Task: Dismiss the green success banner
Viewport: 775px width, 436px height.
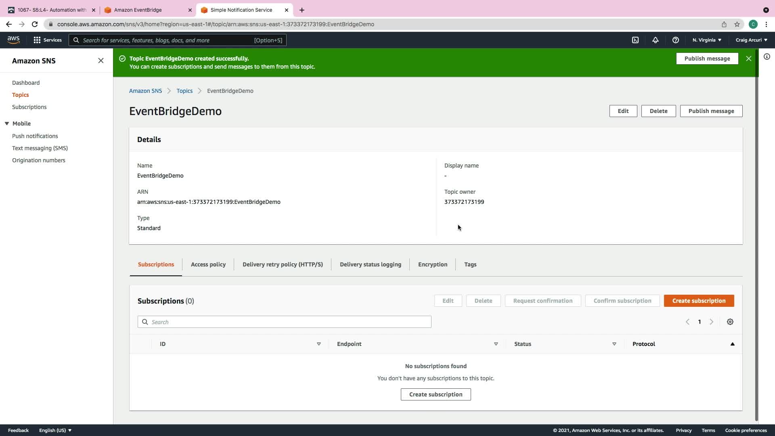Action: [748, 59]
